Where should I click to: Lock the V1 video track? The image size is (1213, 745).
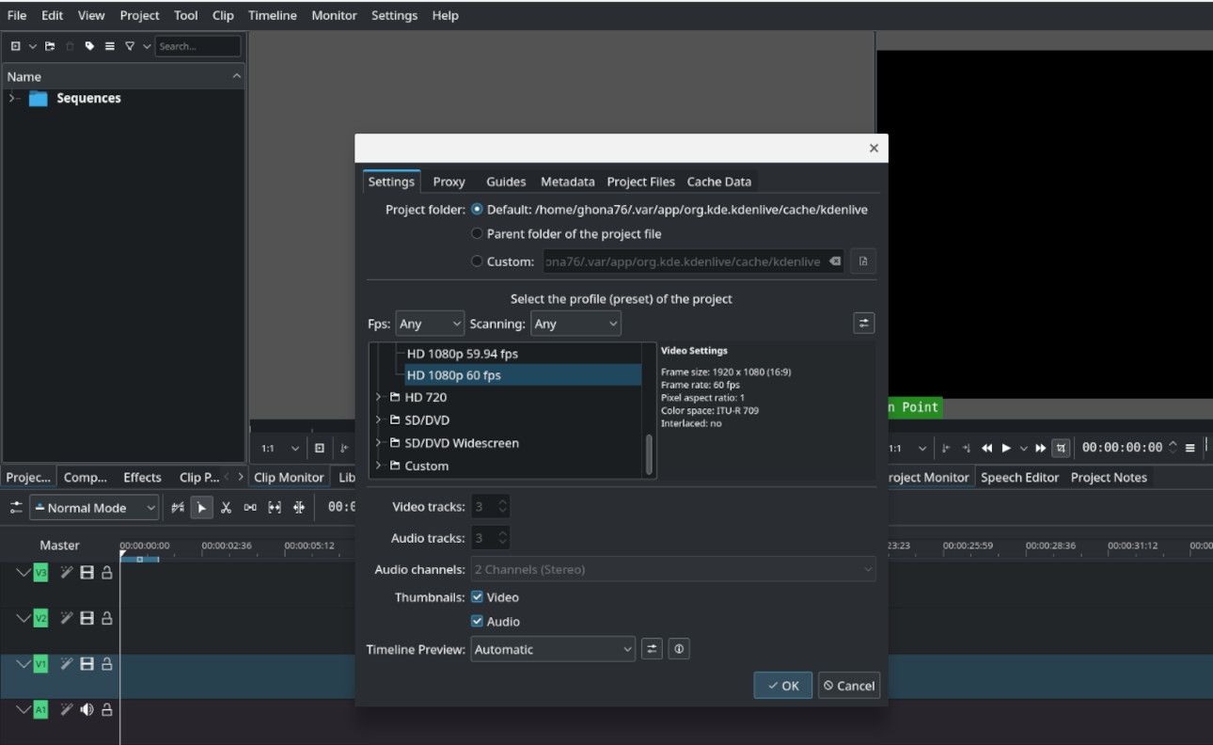tap(107, 663)
